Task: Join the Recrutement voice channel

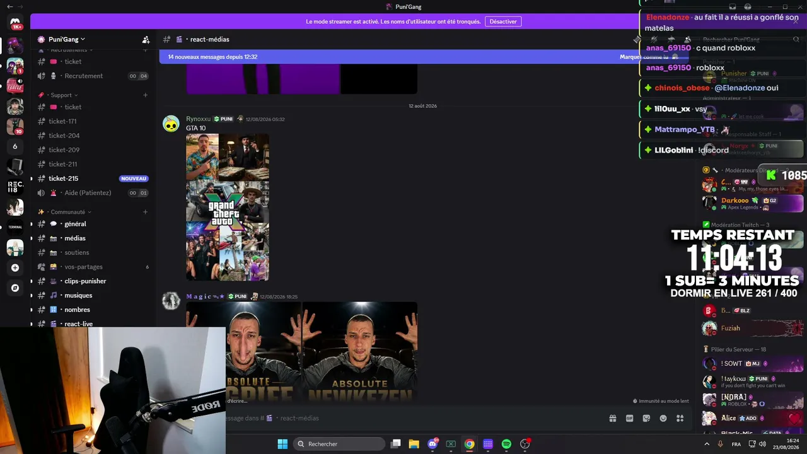Action: pyautogui.click(x=93, y=76)
